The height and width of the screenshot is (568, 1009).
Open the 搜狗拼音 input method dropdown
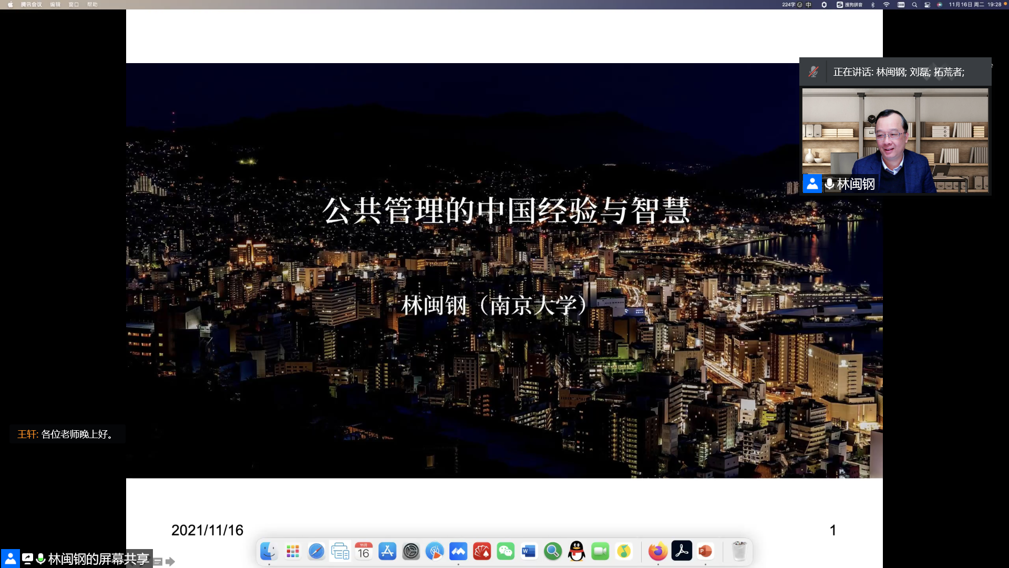[x=849, y=5]
